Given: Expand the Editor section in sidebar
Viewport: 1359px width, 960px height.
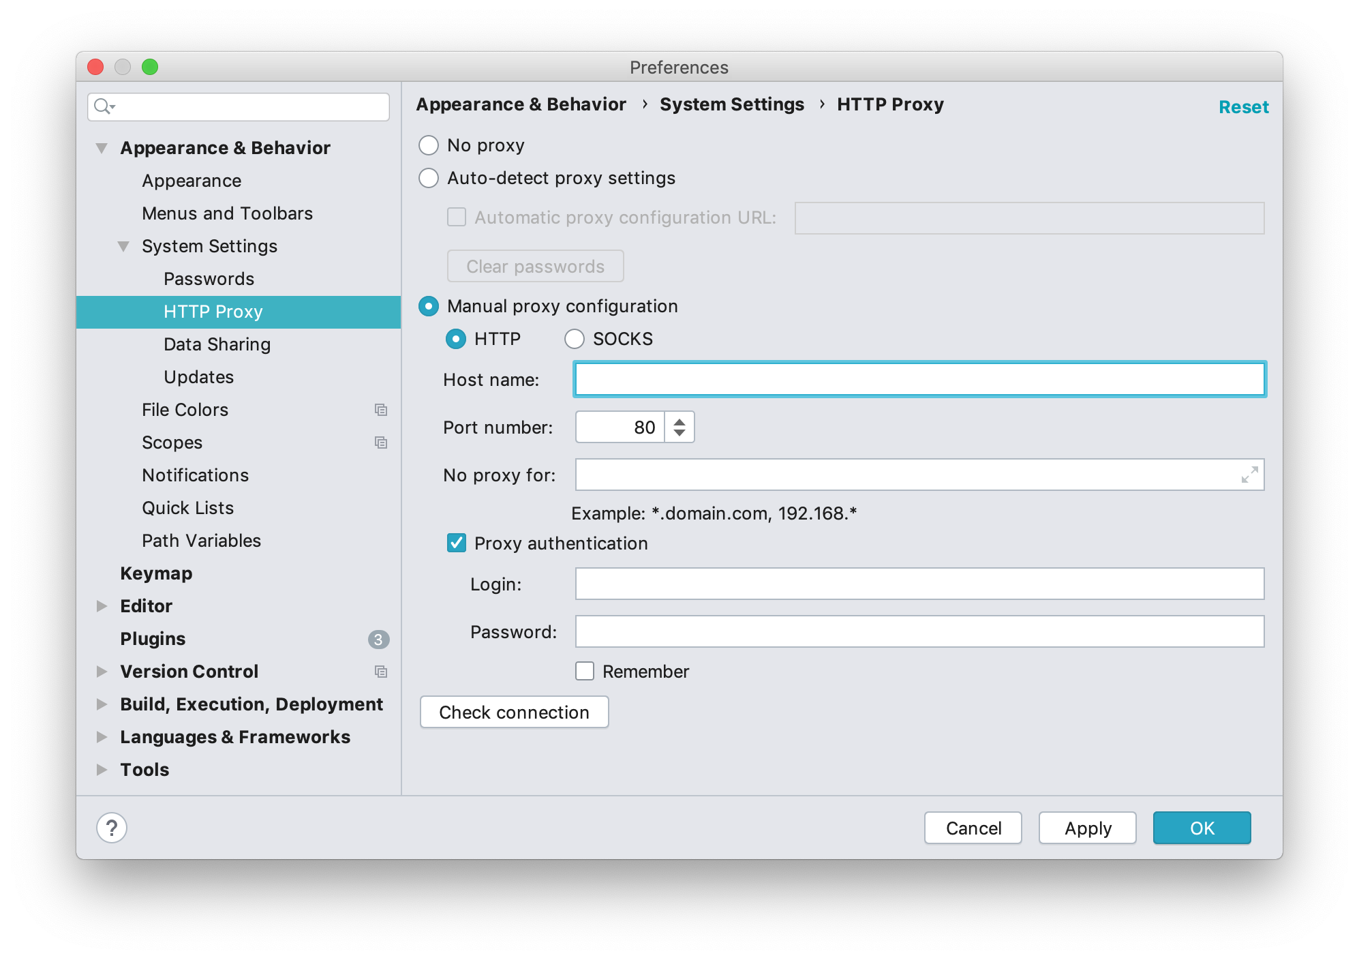Looking at the screenshot, I should point(104,607).
